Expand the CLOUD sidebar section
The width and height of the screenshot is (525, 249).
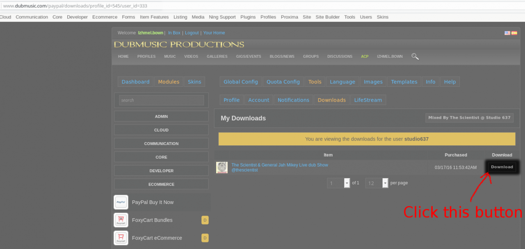click(161, 130)
